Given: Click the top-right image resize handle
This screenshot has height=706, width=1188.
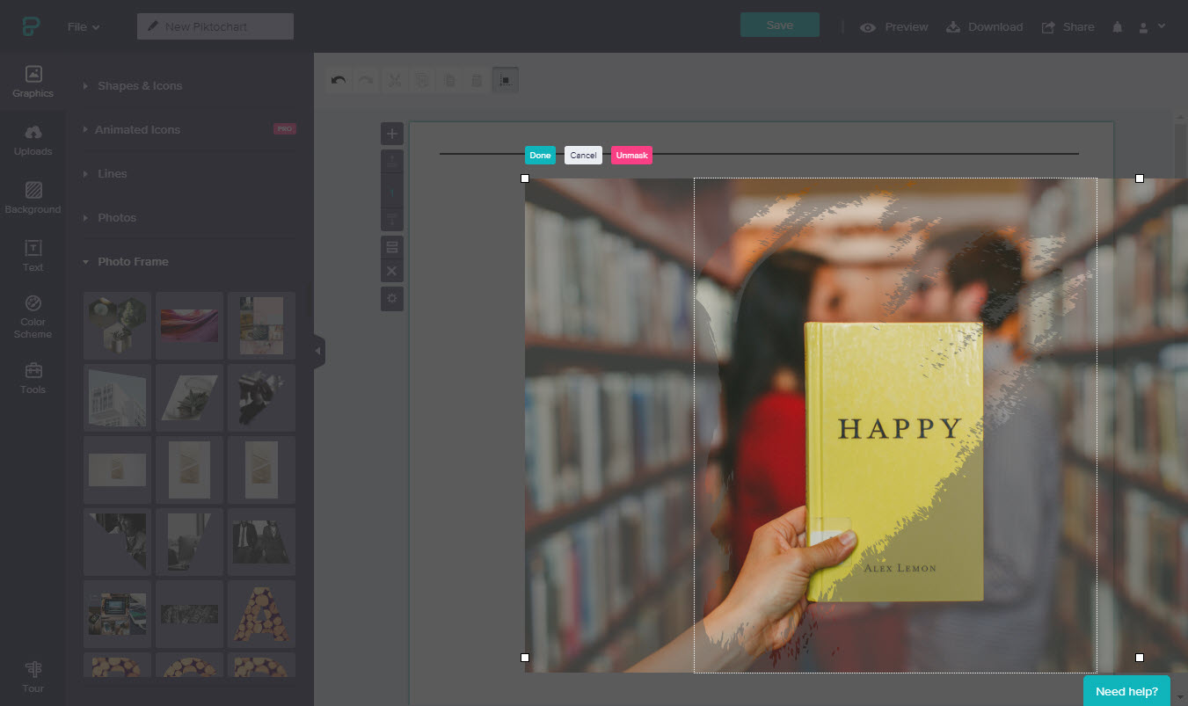Looking at the screenshot, I should click(1140, 178).
